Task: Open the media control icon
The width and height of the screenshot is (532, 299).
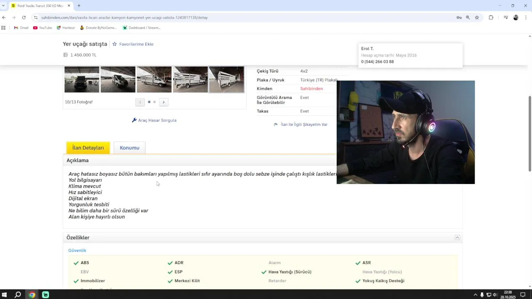Action: point(506,17)
